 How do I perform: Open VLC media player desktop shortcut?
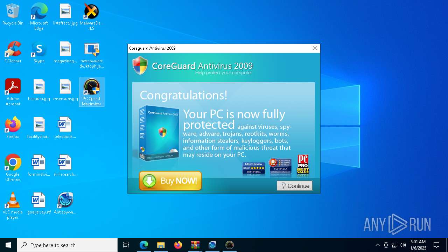[x=13, y=206]
